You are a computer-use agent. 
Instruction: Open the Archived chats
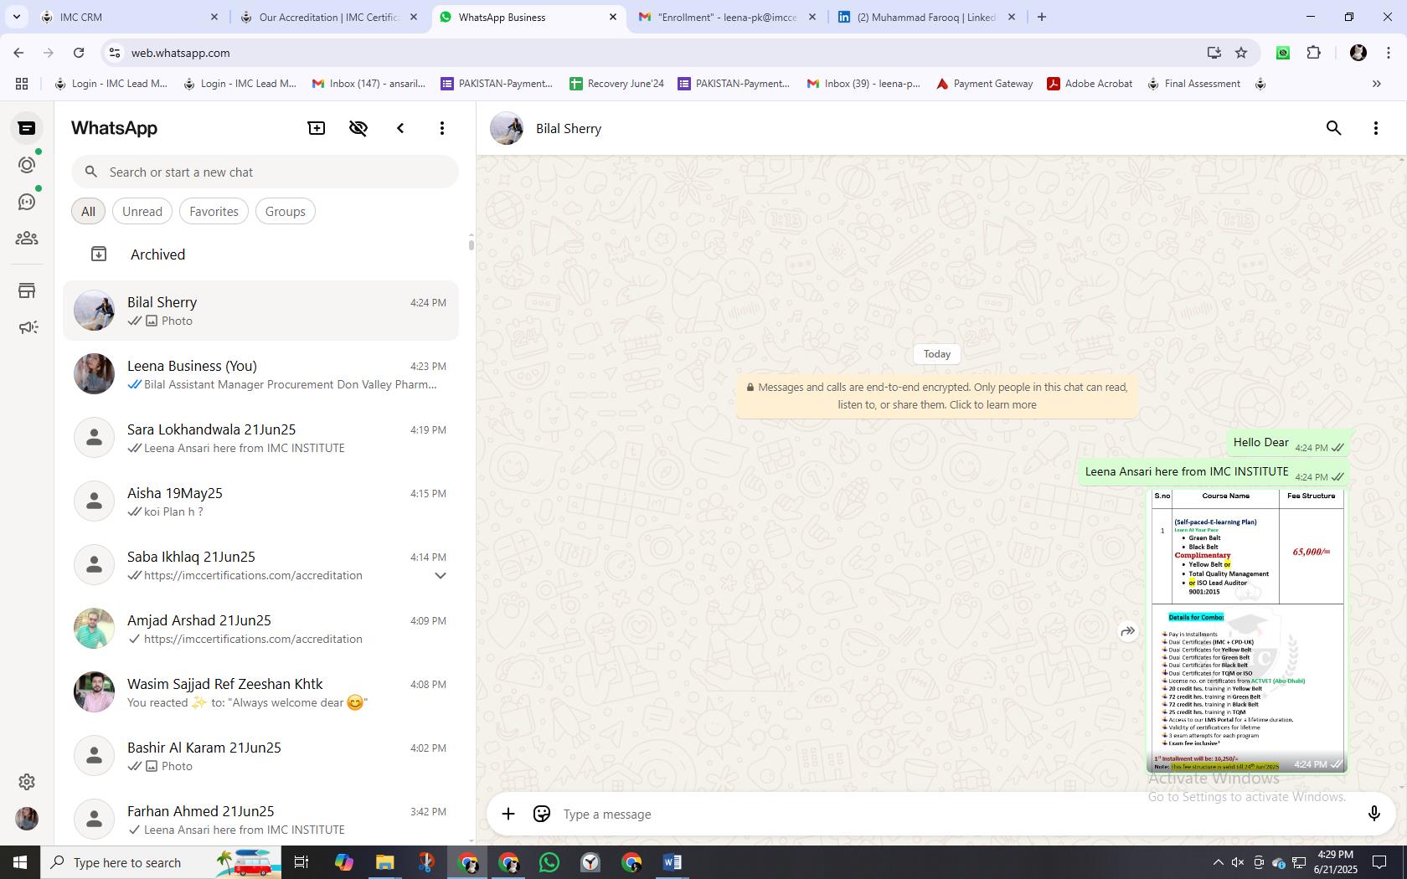coord(260,254)
